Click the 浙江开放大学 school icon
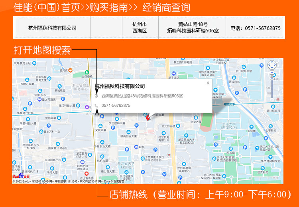 (186, 135)
